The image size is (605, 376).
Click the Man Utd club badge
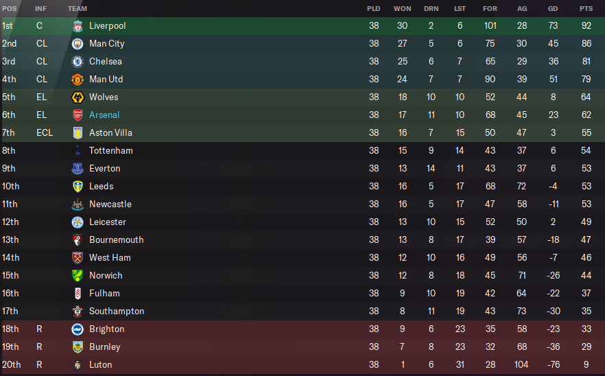click(x=78, y=79)
